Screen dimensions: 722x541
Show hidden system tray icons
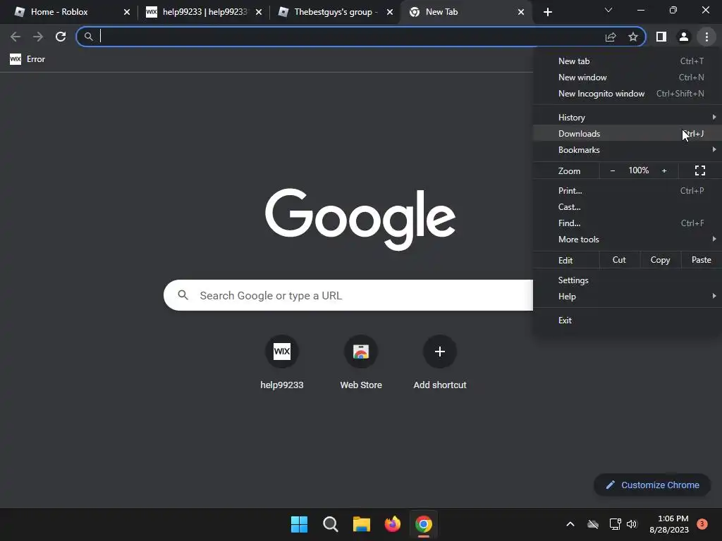570,524
